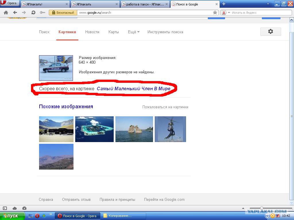The image size is (294, 220).
Task: Open a new tab with plus icon
Action: pos(224,4)
